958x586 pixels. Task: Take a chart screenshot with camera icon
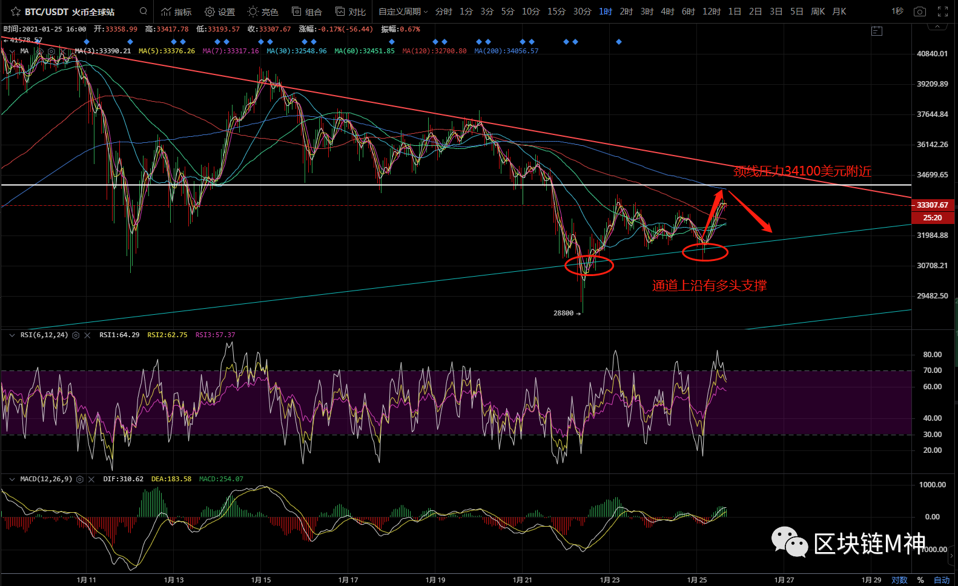919,12
